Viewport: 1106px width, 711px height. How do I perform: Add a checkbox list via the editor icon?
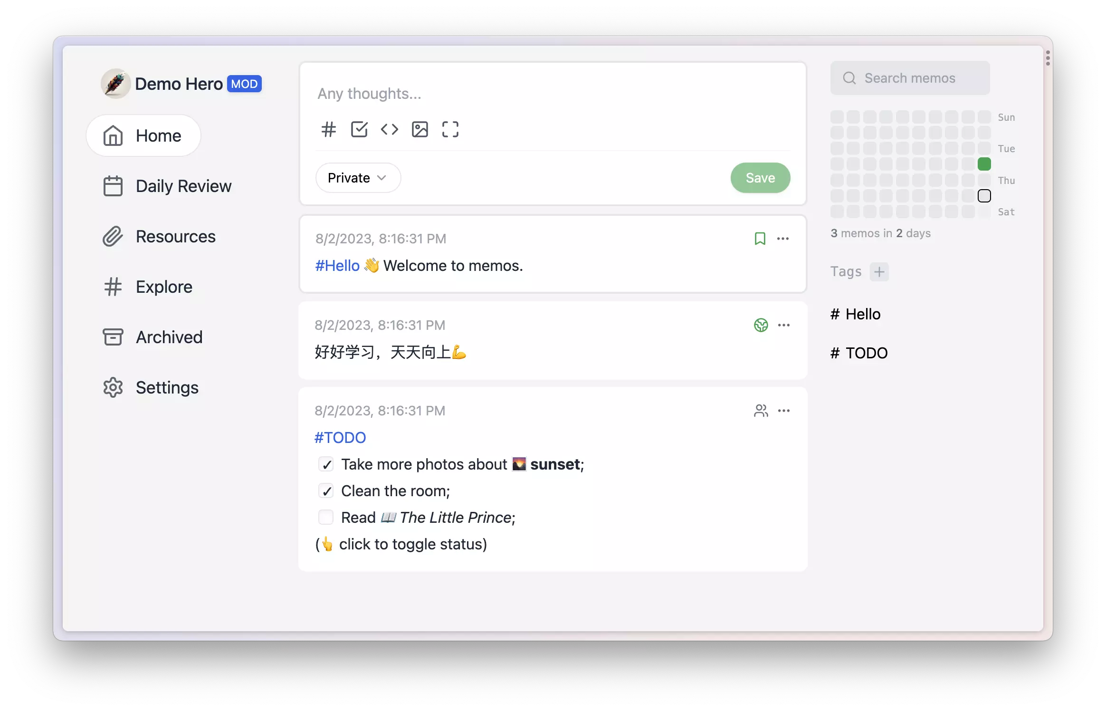click(359, 129)
